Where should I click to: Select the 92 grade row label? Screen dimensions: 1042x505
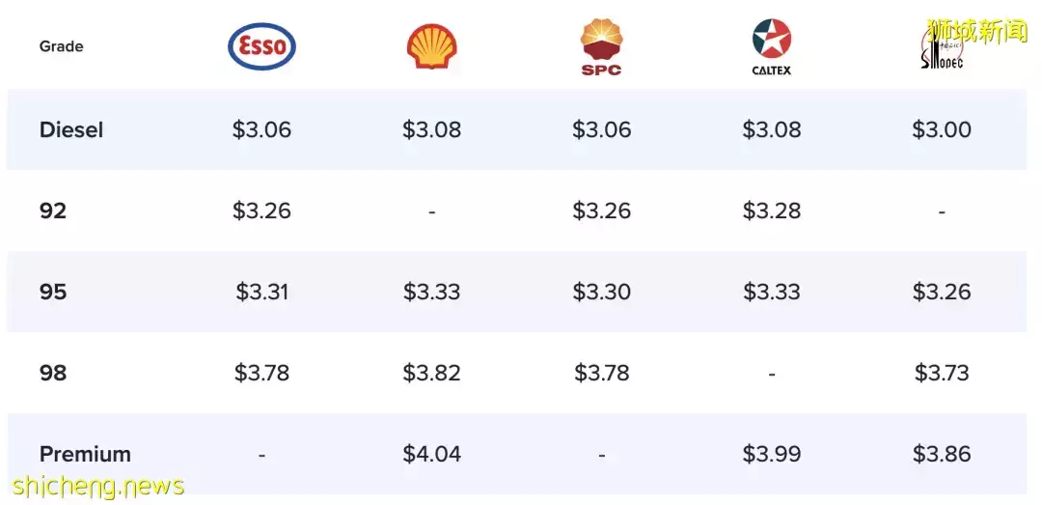[x=53, y=210]
